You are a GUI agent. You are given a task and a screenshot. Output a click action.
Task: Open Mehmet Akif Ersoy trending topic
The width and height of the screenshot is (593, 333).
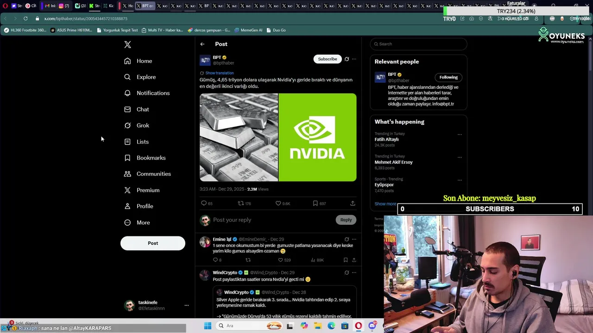click(x=393, y=162)
